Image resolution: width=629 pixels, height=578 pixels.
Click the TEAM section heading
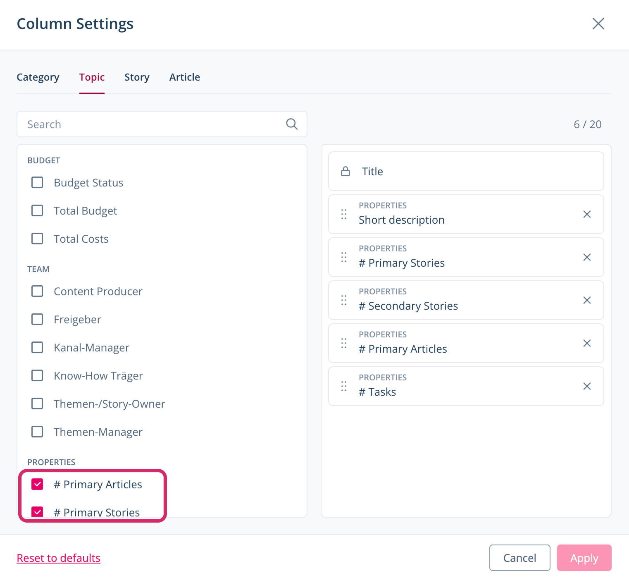[x=38, y=269]
